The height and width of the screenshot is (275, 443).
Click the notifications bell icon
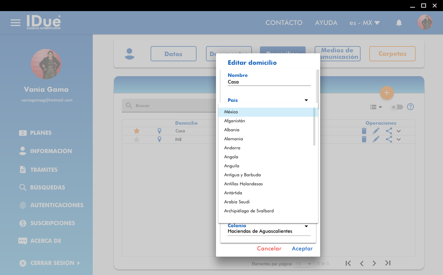point(399,23)
